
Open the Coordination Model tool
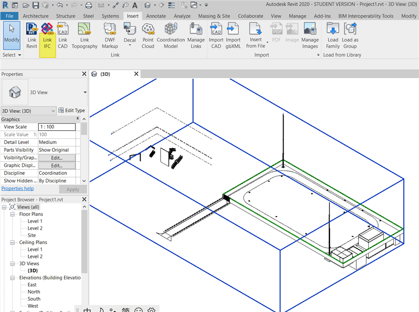(170, 36)
